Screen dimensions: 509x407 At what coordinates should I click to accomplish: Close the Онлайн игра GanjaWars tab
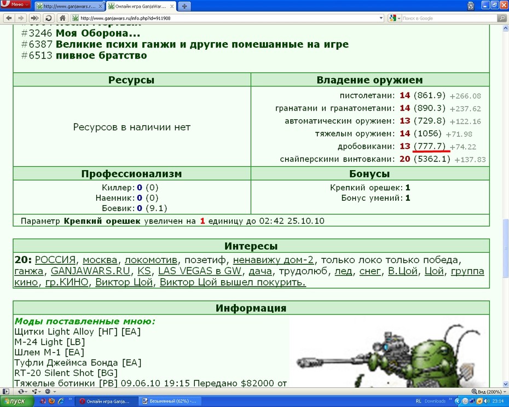(x=172, y=6)
